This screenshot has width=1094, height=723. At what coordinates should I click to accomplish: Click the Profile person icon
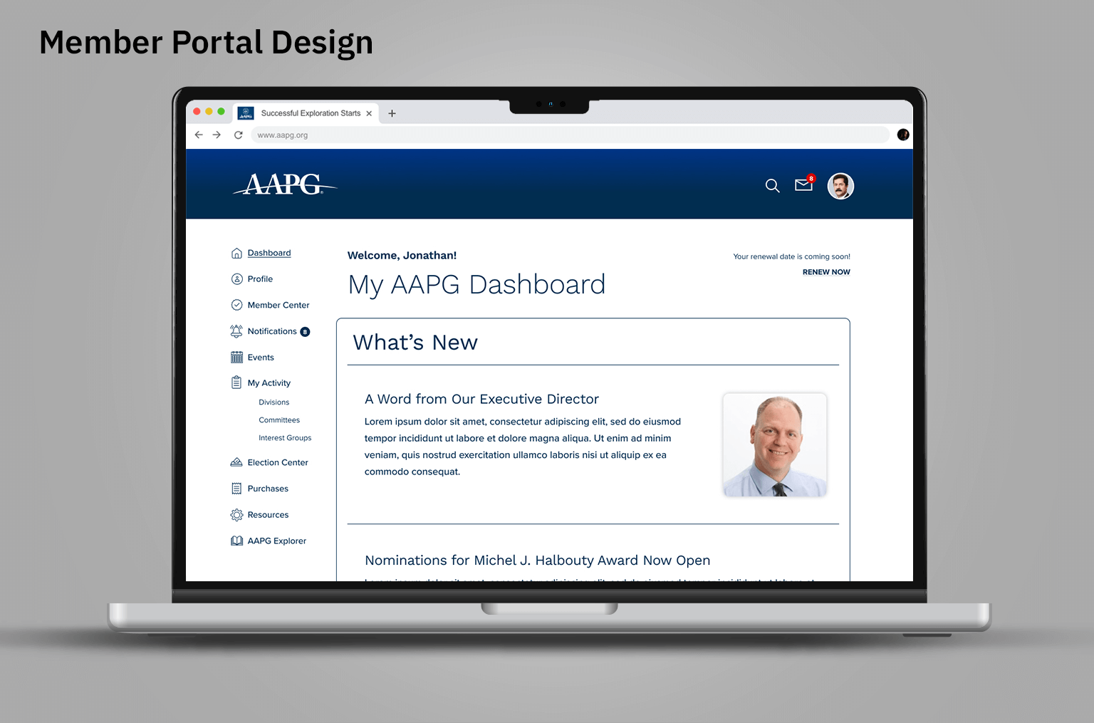[x=236, y=279]
